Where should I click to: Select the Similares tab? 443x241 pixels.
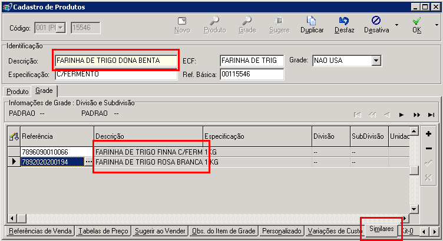(x=381, y=229)
